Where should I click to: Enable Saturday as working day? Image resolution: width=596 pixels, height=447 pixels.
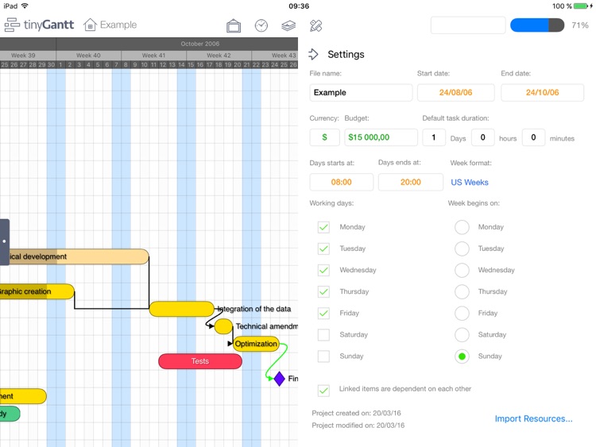[323, 335]
